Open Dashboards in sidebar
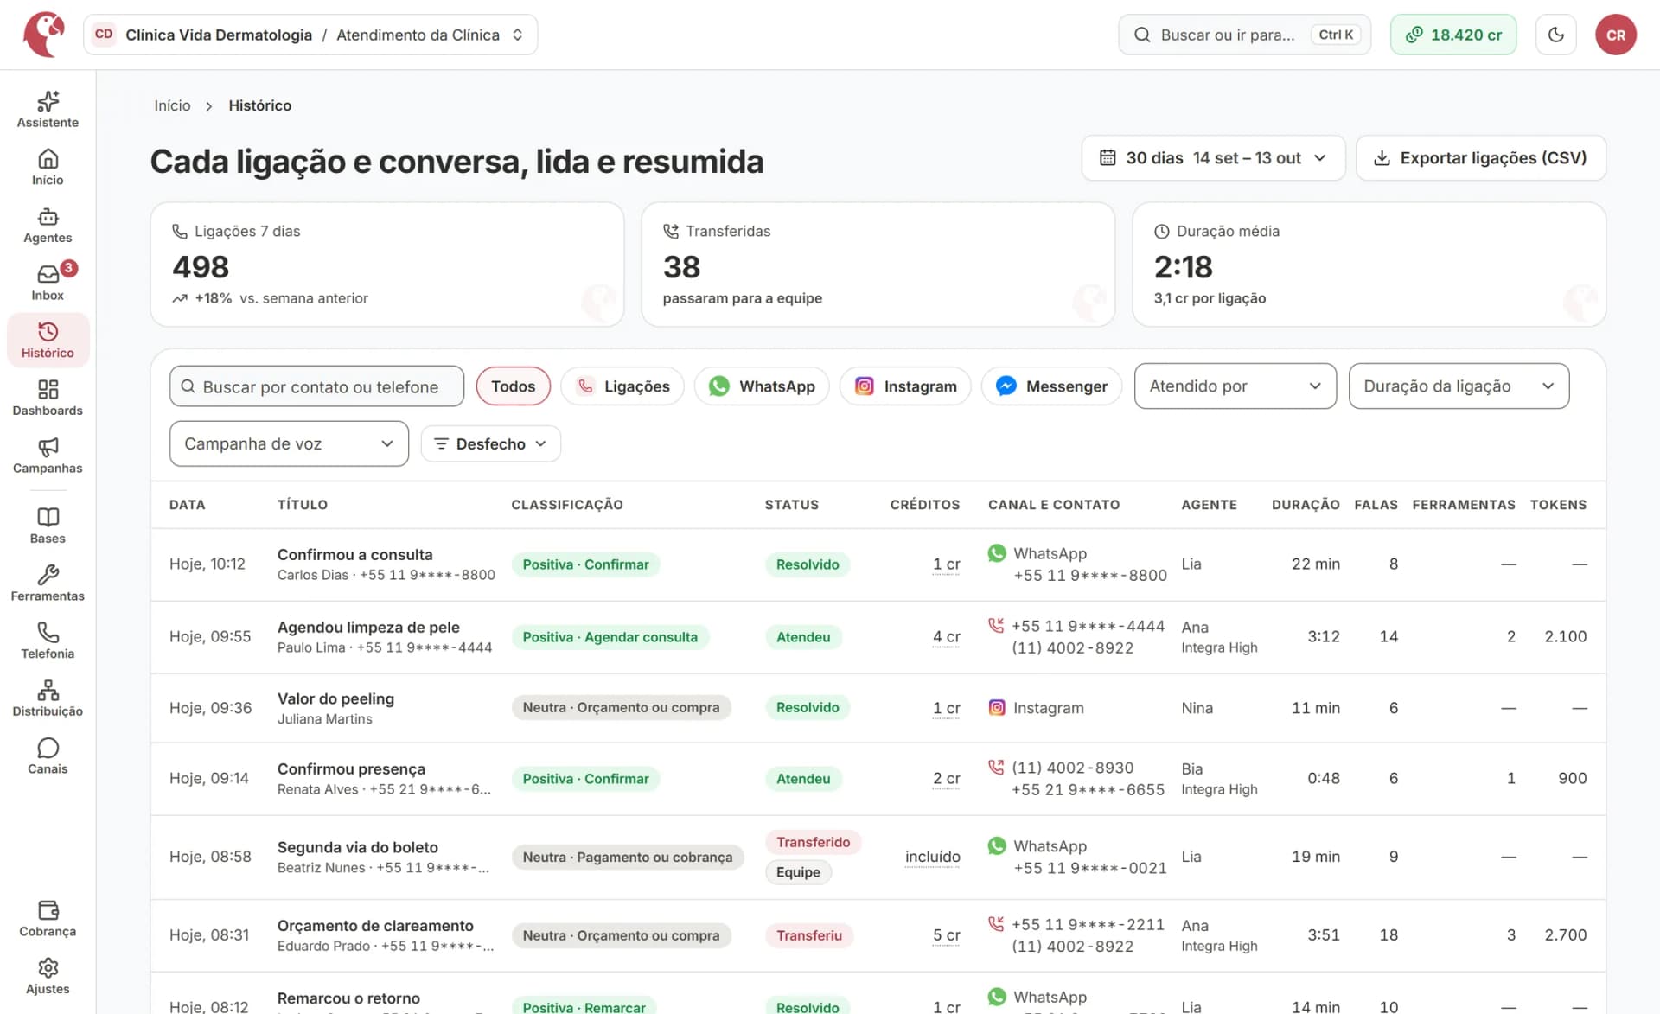This screenshot has width=1660, height=1014. click(x=48, y=399)
